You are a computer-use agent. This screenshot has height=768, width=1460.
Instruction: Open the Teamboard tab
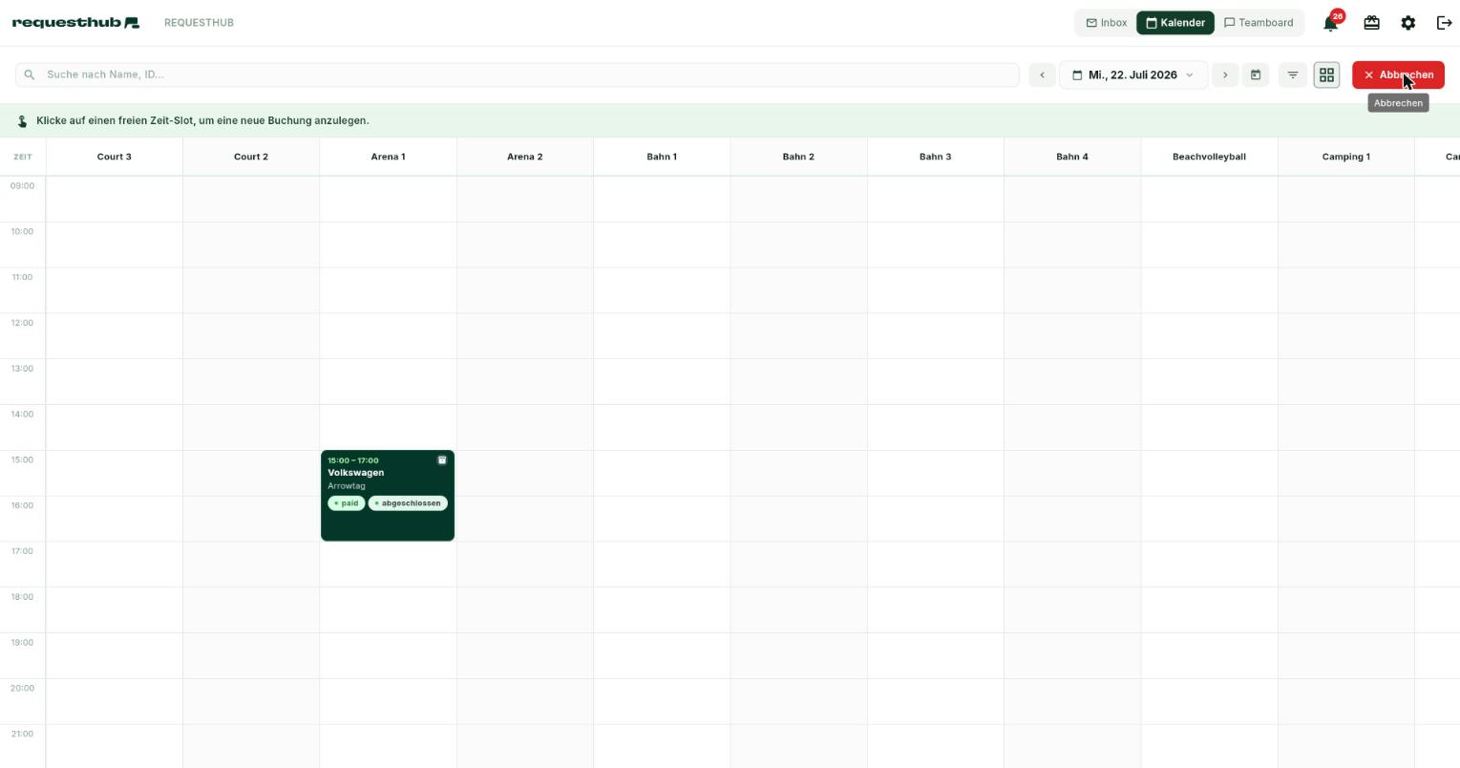[x=1259, y=23]
